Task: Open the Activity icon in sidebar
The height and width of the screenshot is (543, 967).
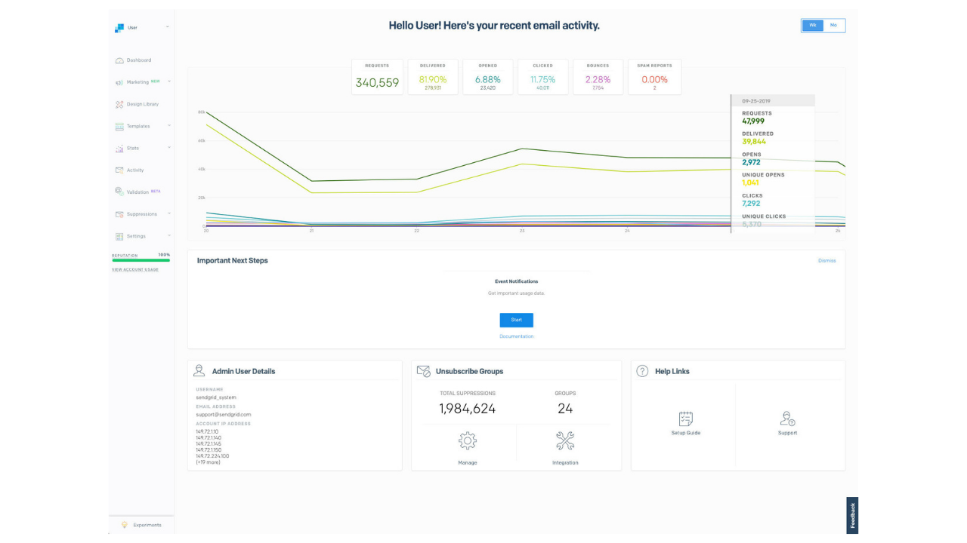Action: (119, 170)
